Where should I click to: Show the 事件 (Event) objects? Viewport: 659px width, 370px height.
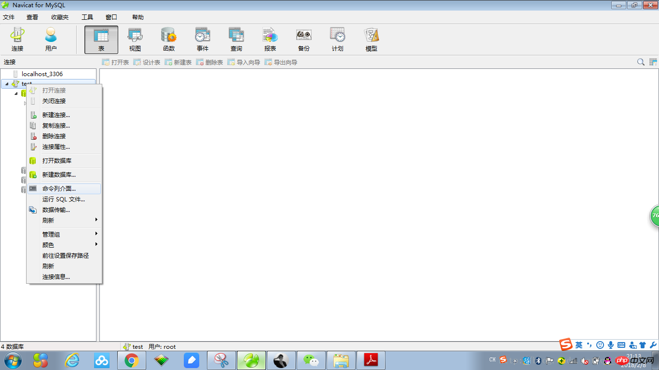[203, 40]
